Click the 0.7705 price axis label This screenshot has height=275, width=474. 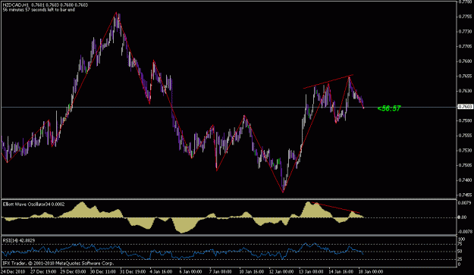(466, 46)
